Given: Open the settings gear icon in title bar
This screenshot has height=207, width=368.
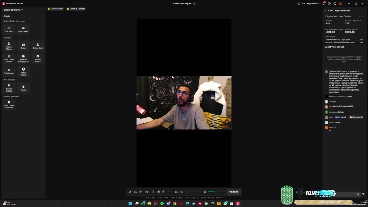Looking at the screenshot, I should click(335, 3).
